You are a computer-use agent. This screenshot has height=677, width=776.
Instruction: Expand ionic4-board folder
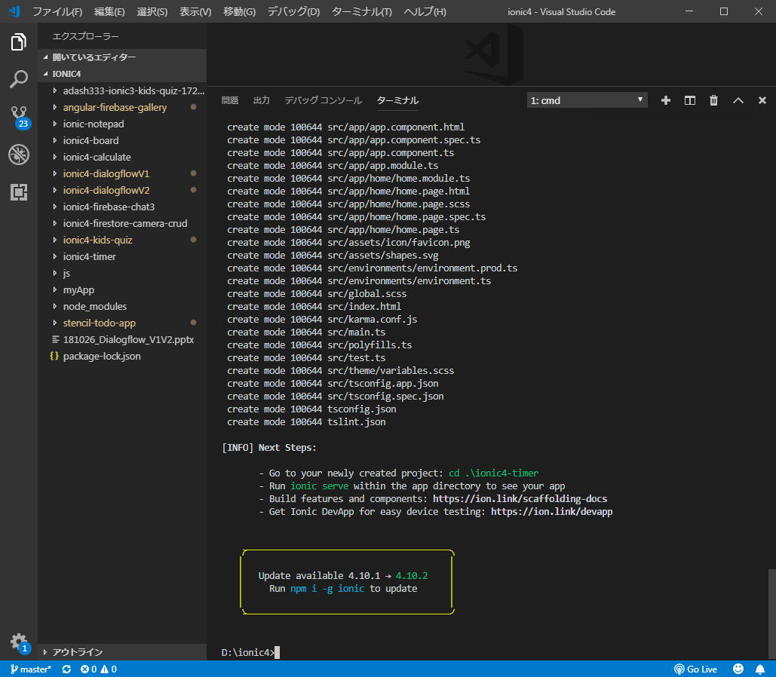[122, 140]
